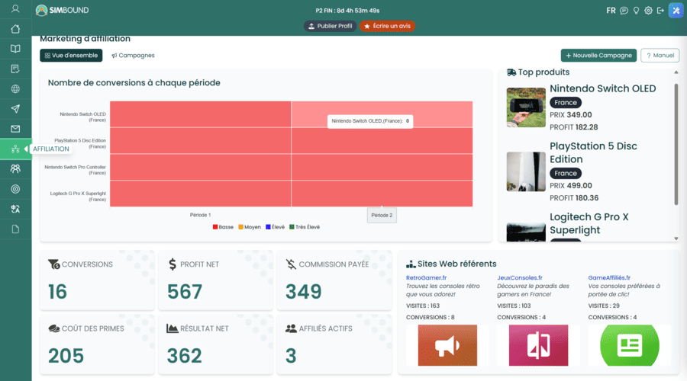Click Écrire un avis button
This screenshot has width=687, height=381.
387,26
